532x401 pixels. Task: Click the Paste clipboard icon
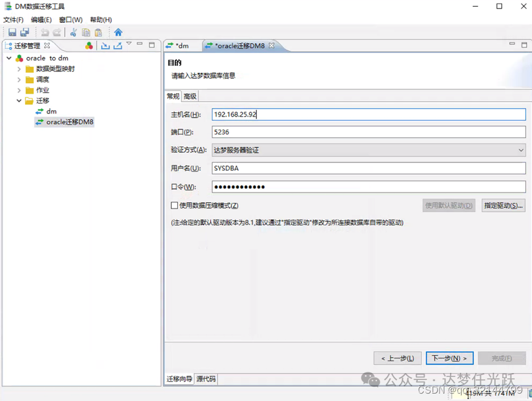point(98,33)
